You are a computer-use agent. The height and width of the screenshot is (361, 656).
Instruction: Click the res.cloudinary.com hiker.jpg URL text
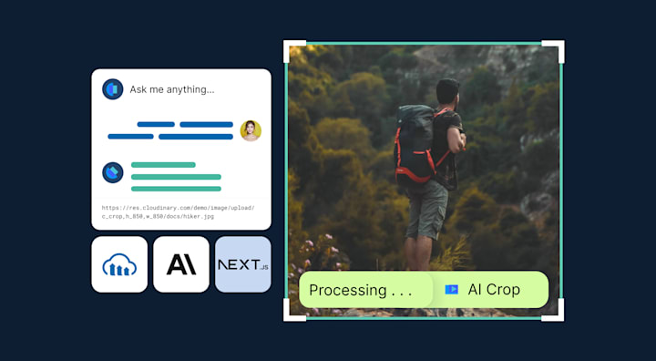point(178,211)
